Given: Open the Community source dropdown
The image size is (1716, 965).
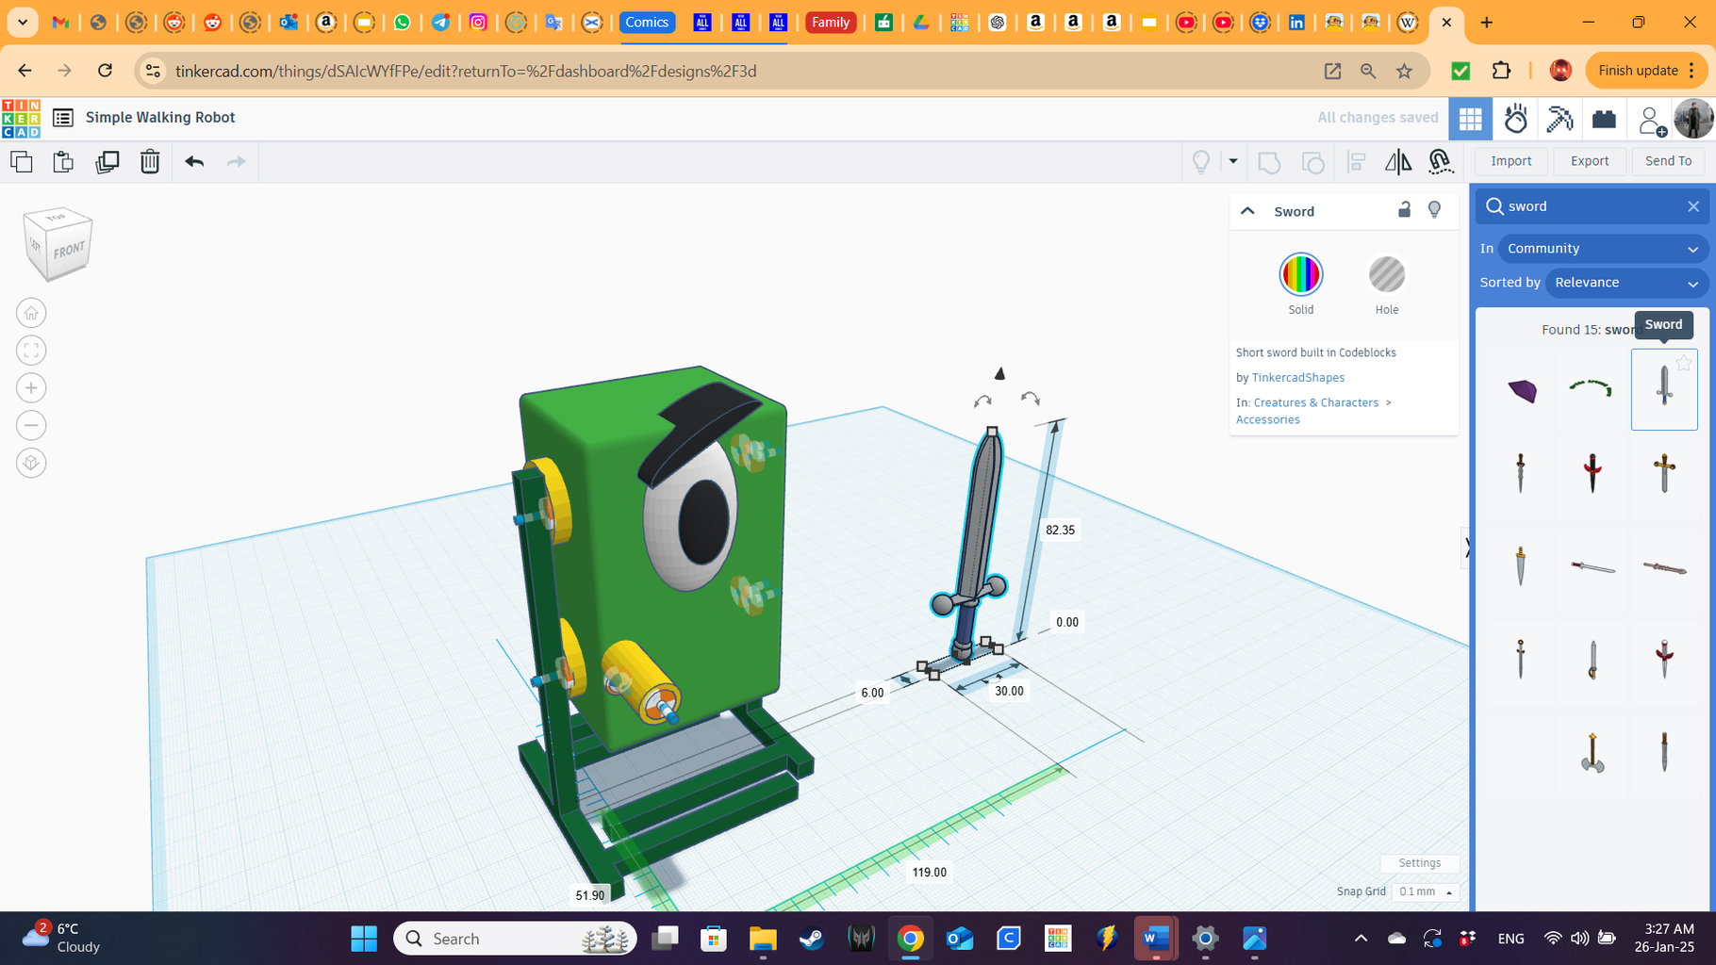Looking at the screenshot, I should (x=1603, y=249).
